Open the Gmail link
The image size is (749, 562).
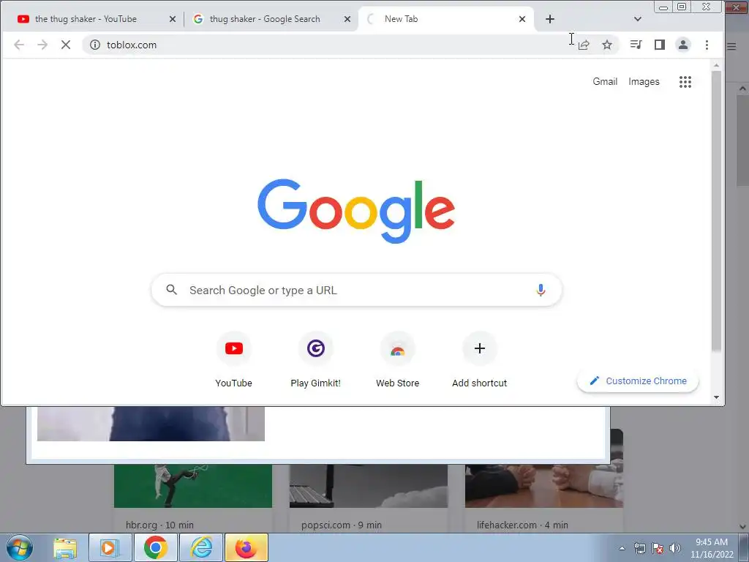click(x=605, y=82)
